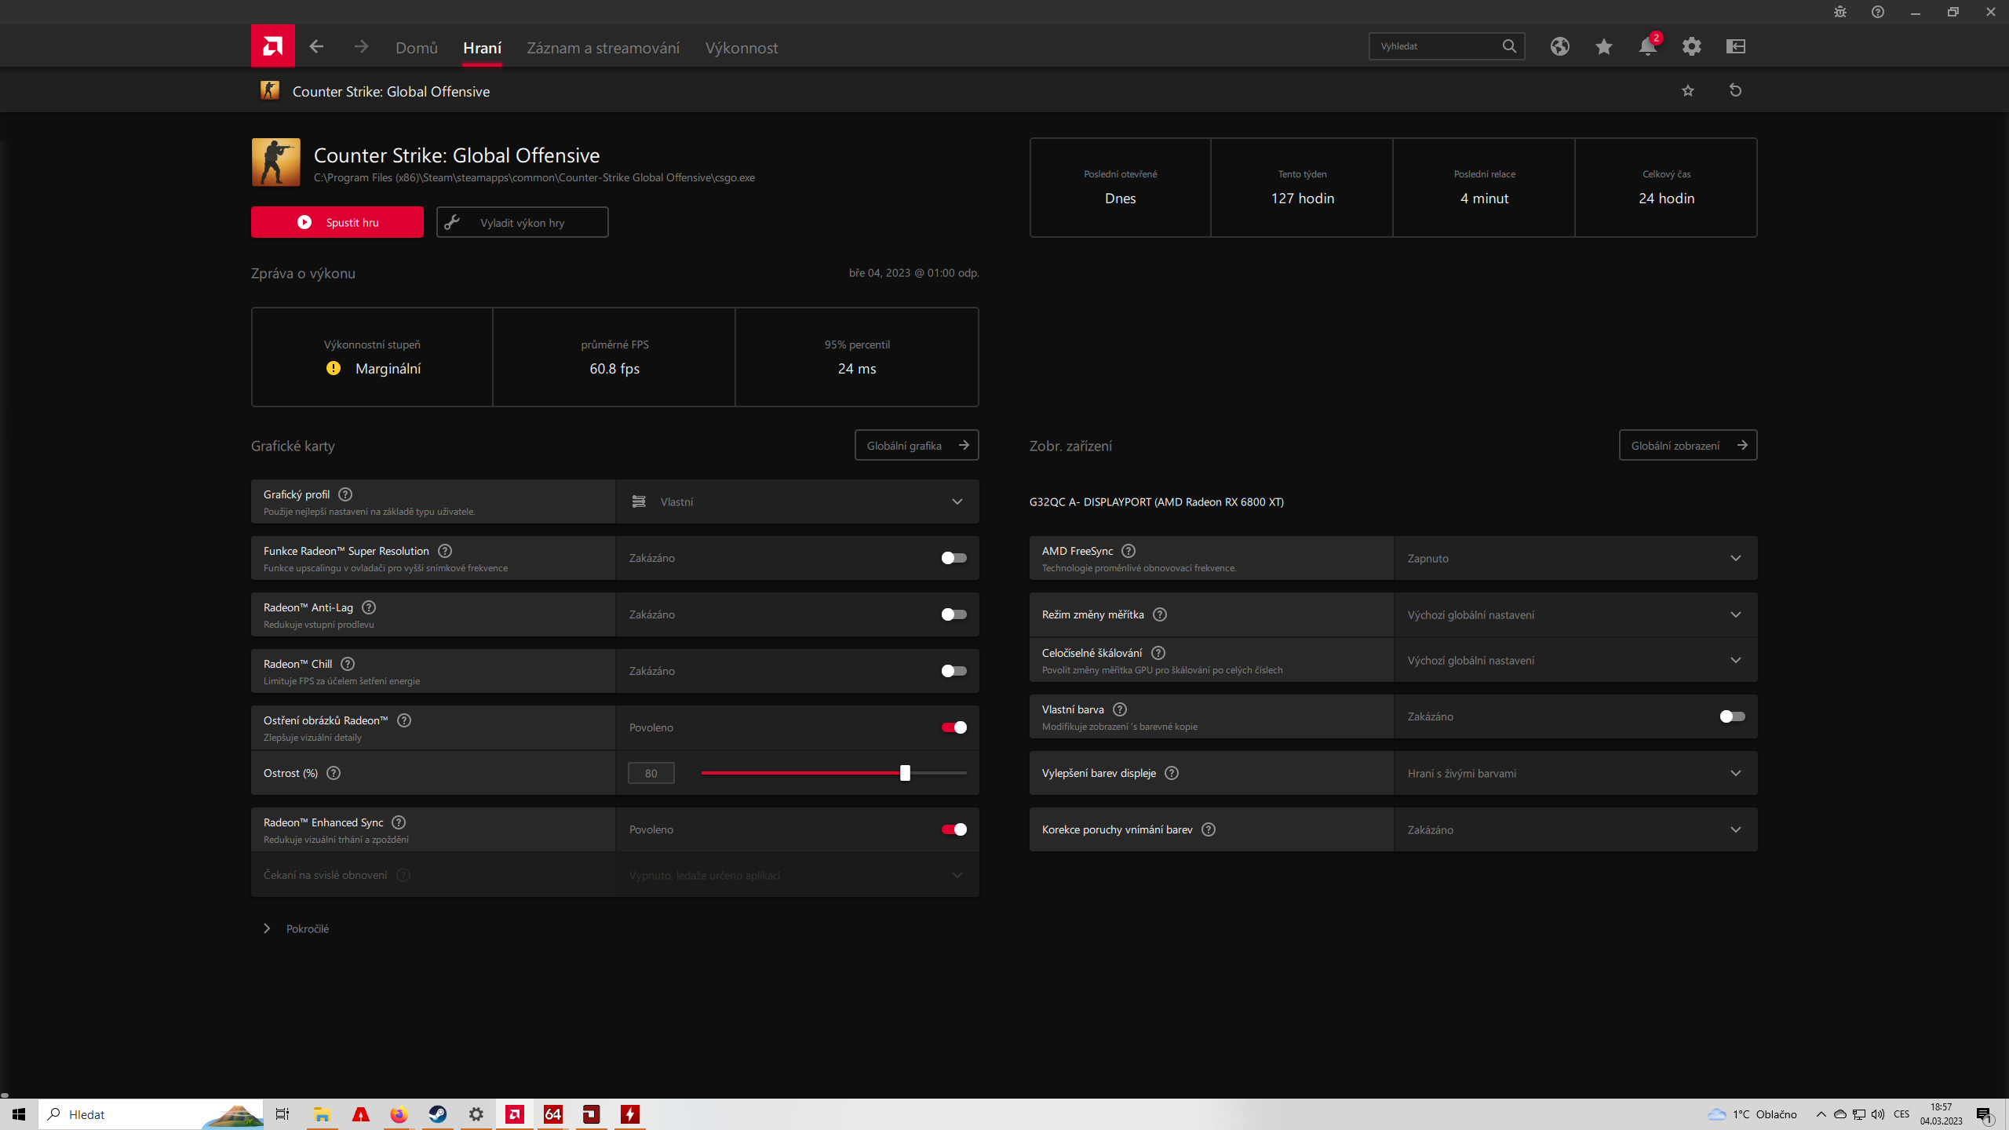Go back with the left arrow
Screen dimensions: 2009x1130
(316, 47)
